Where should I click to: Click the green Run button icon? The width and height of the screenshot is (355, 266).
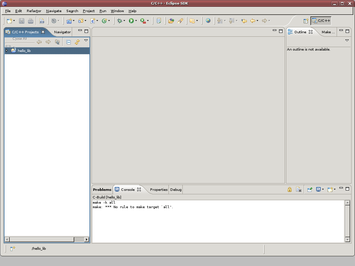tap(131, 21)
